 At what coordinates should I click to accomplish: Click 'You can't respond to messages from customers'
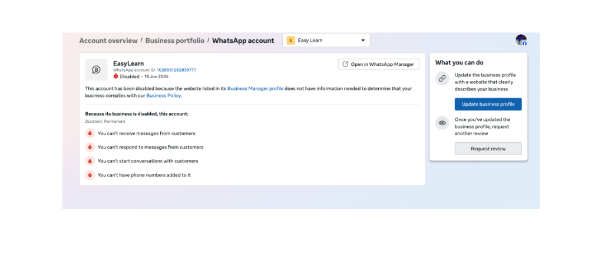tap(150, 147)
